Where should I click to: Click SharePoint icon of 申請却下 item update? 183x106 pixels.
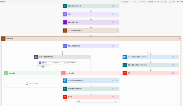65,89
